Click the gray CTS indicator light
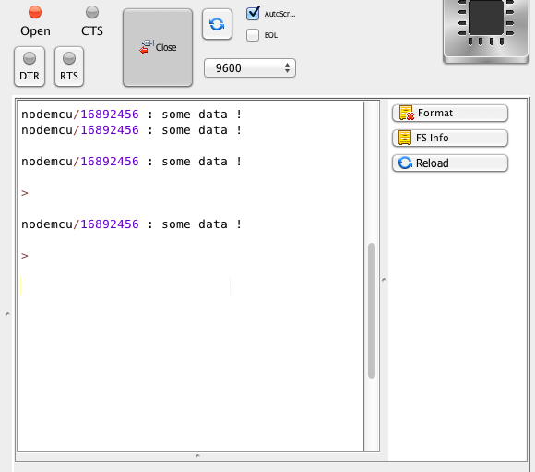535x472 pixels. tap(92, 12)
